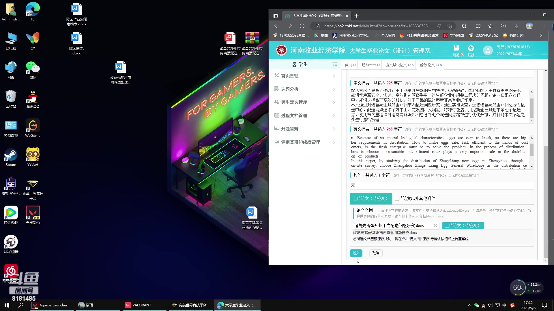
Task: Collapse the student sidebar with the toggle icon
Action: click(335, 65)
